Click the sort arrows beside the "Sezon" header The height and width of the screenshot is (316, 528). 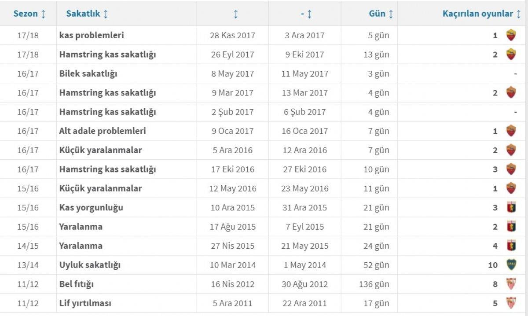click(x=44, y=14)
